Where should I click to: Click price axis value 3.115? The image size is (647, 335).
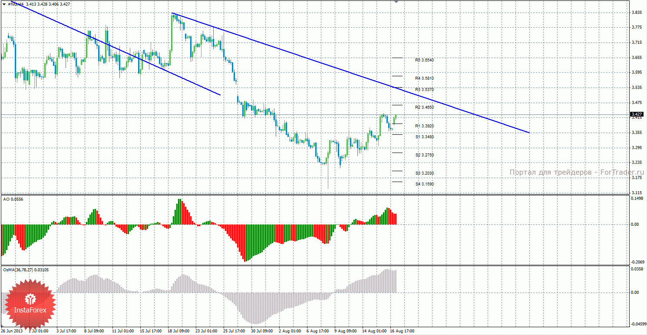click(637, 192)
